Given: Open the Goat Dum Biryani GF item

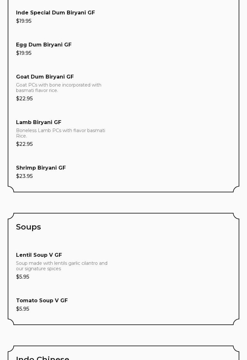Looking at the screenshot, I should click(x=45, y=77).
